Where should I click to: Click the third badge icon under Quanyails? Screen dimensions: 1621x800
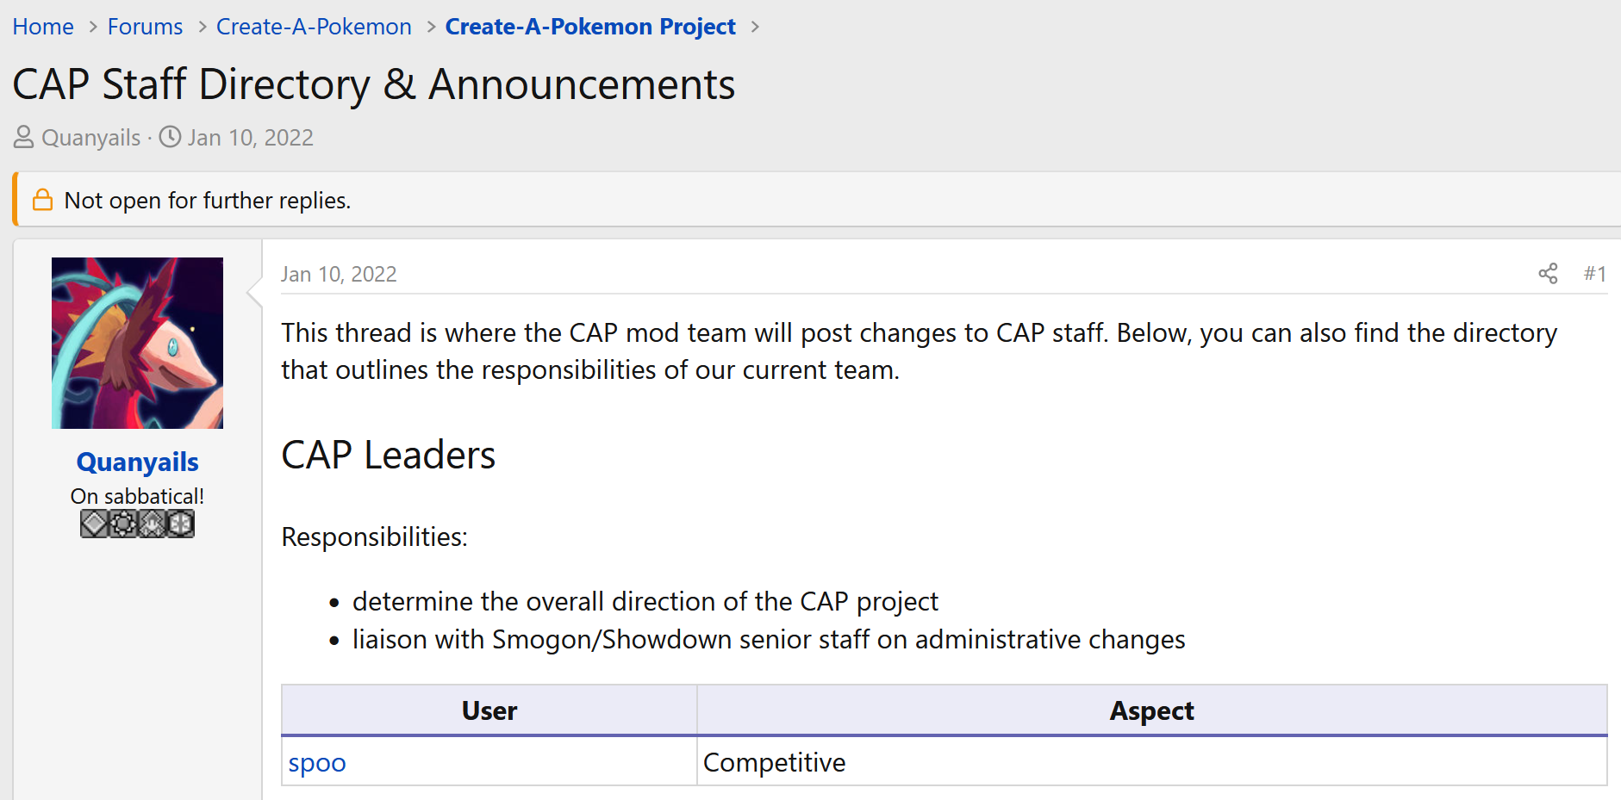click(152, 524)
